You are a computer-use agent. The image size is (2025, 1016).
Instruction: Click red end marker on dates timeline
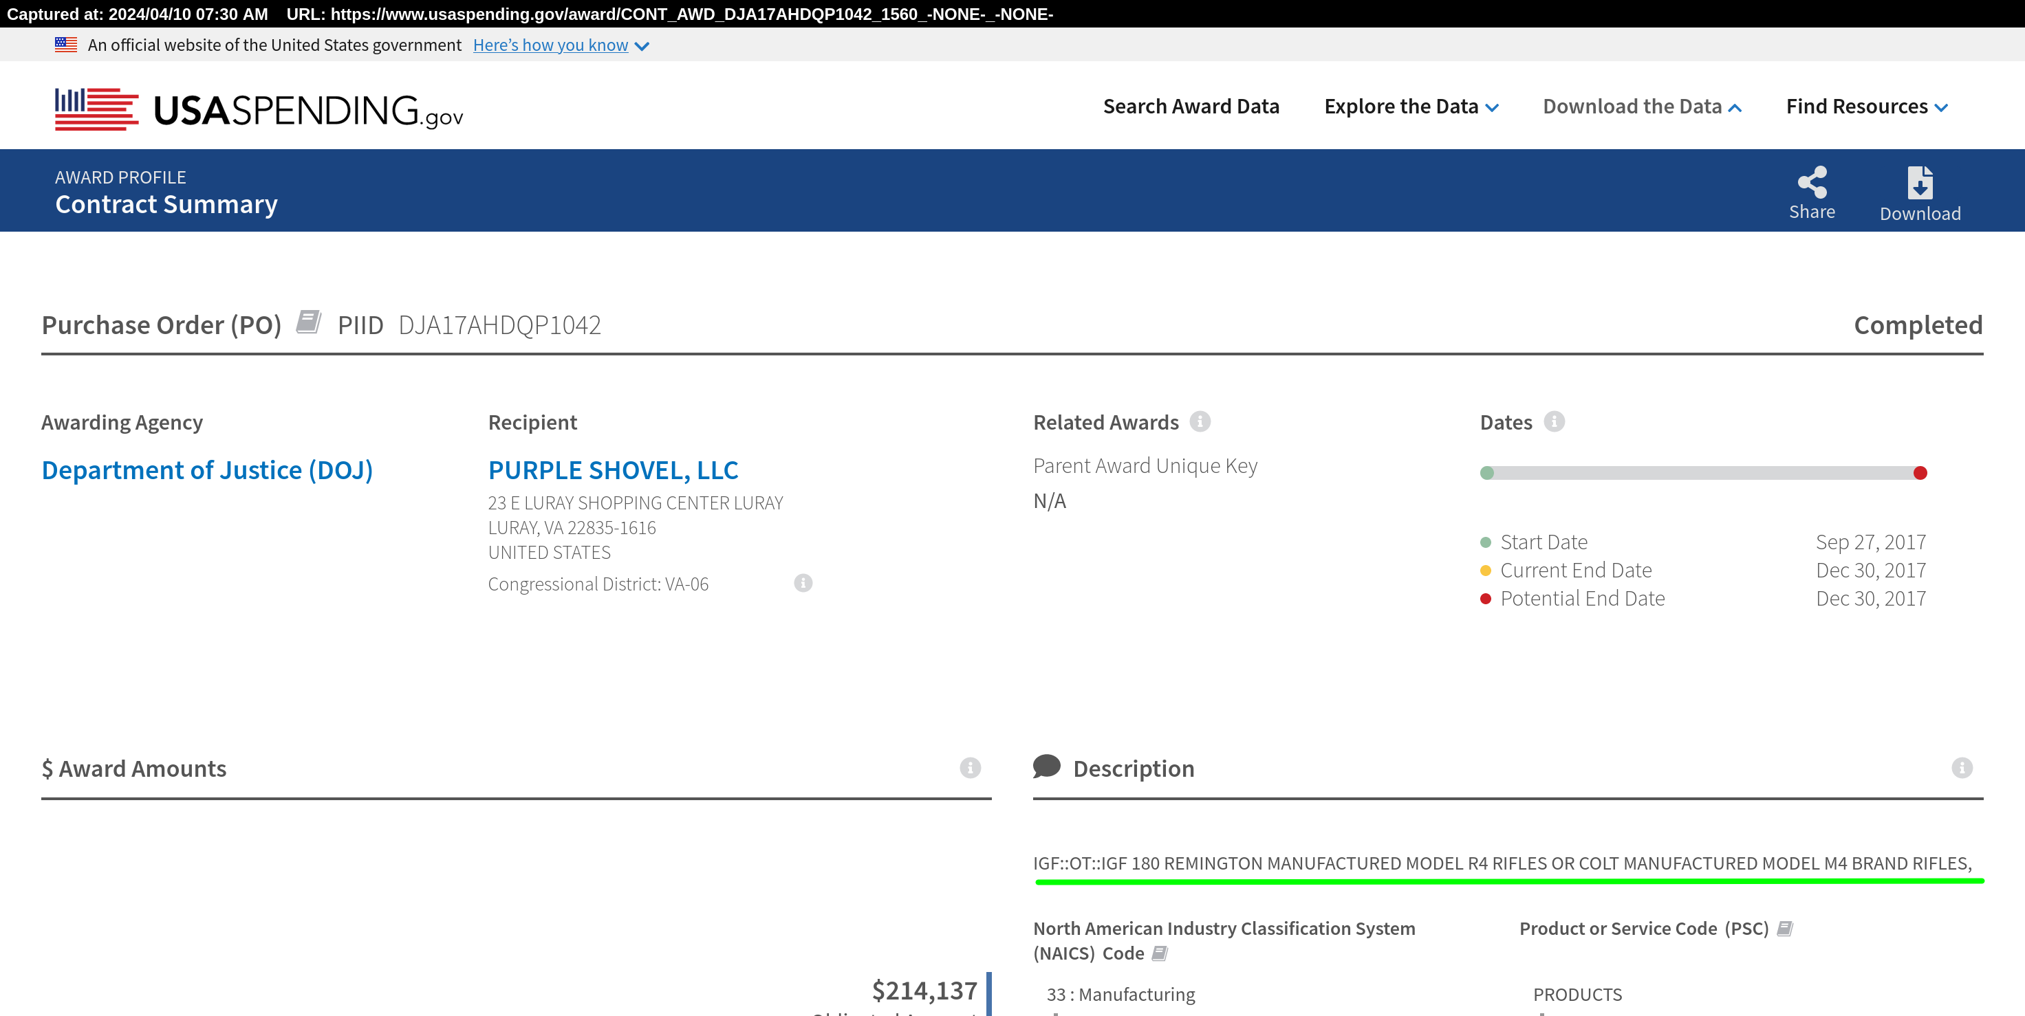tap(1920, 473)
